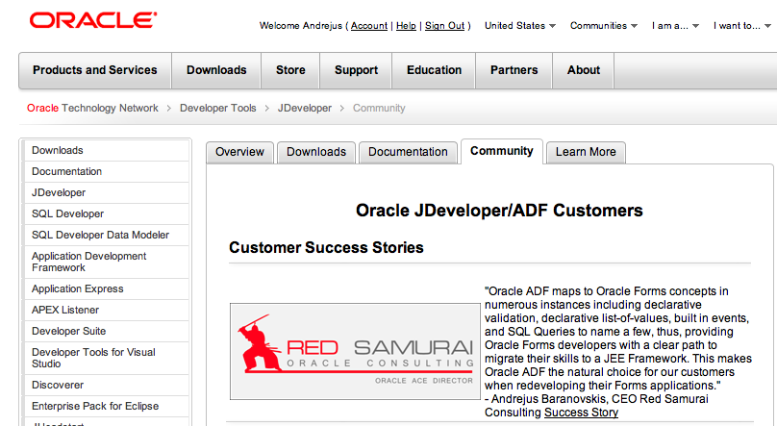Viewport: 777px width, 426px height.
Task: Open Discoverer sidebar link
Action: [x=106, y=385]
